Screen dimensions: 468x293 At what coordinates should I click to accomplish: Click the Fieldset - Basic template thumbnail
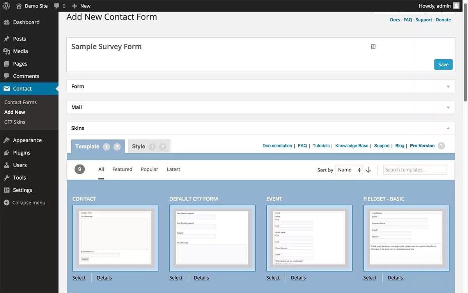coord(406,238)
